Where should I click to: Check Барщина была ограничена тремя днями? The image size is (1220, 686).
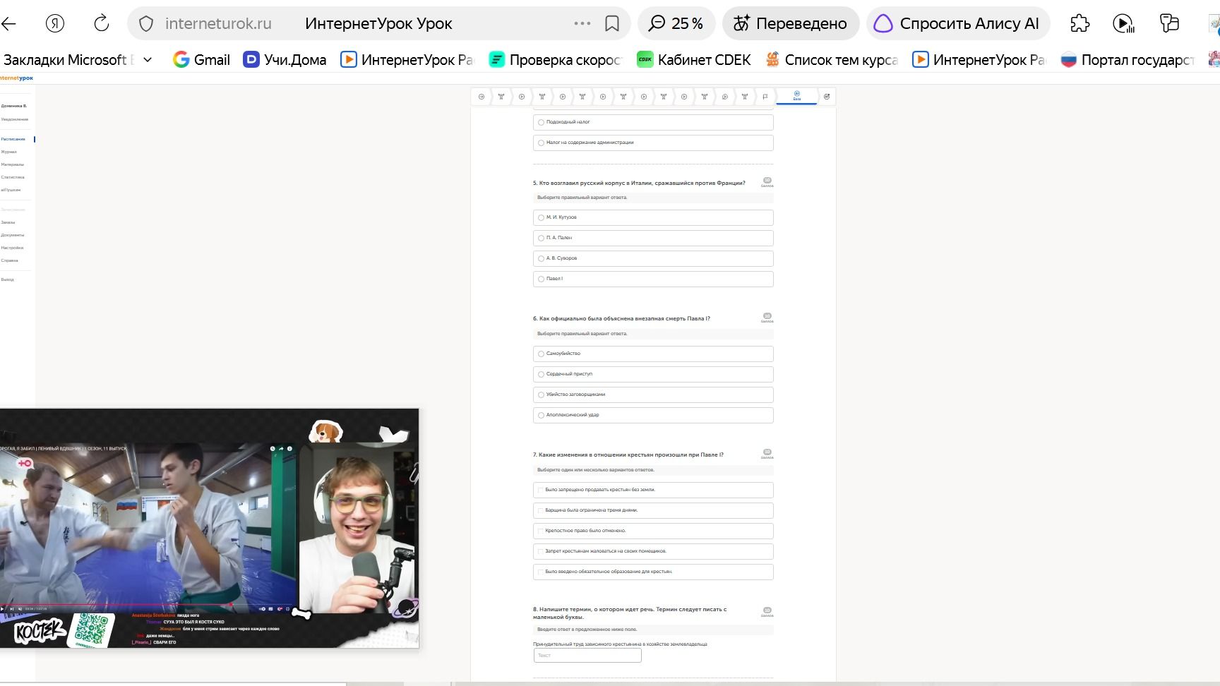(x=653, y=510)
